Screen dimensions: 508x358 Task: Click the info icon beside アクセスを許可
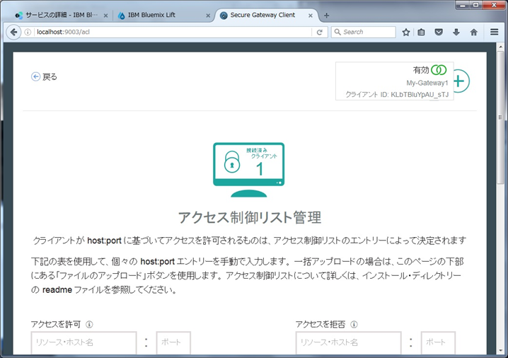(89, 325)
